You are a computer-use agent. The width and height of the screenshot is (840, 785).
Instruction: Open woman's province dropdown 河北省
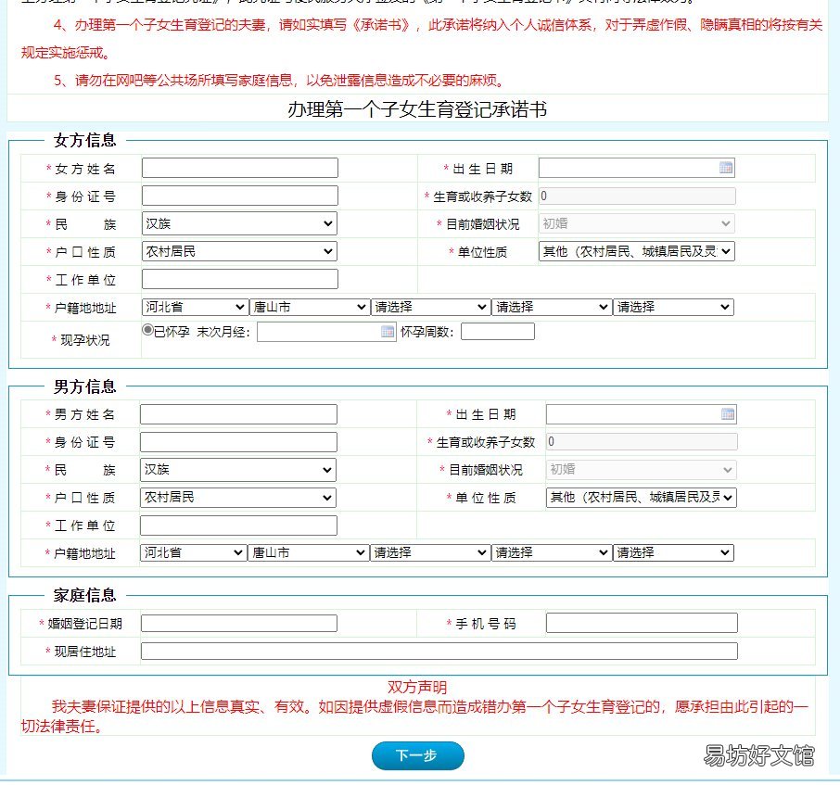[x=195, y=307]
